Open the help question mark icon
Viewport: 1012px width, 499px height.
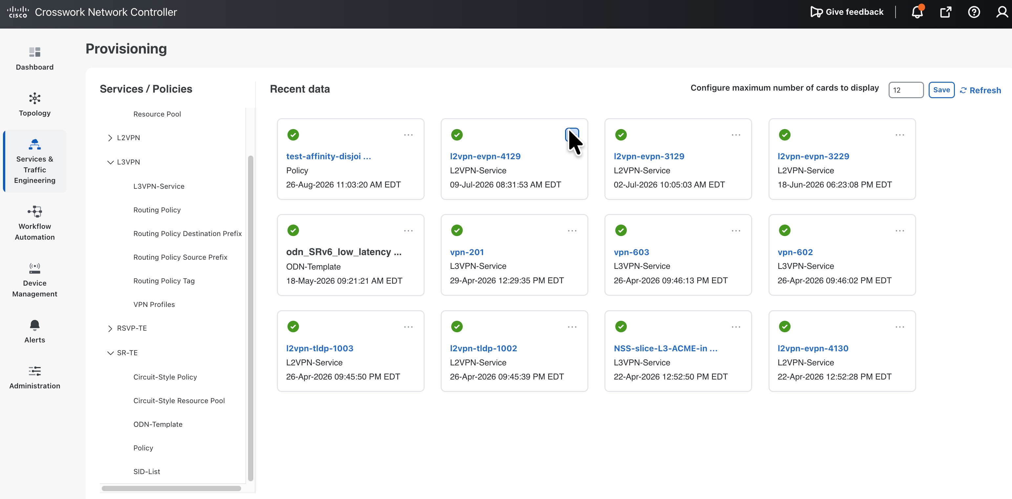pyautogui.click(x=974, y=12)
